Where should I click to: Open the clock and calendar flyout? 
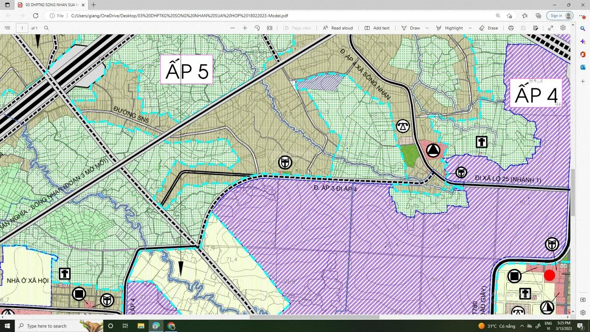coord(564,326)
